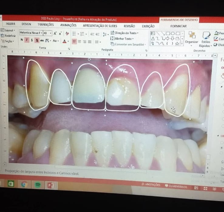Select the oval shape in shapes gallery
224x212 pixels.
[173, 33]
